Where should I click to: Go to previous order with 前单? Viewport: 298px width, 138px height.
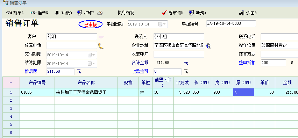click(15, 13)
